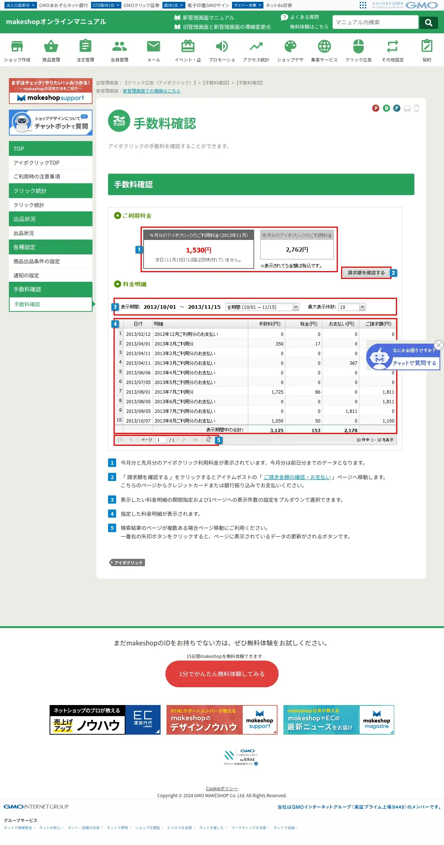Select クリック統計 sidebar item
The width and height of the screenshot is (444, 845).
click(x=51, y=205)
